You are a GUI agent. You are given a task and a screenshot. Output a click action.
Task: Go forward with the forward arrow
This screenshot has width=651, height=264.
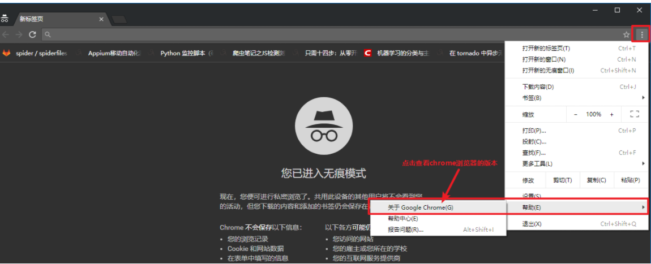point(19,34)
